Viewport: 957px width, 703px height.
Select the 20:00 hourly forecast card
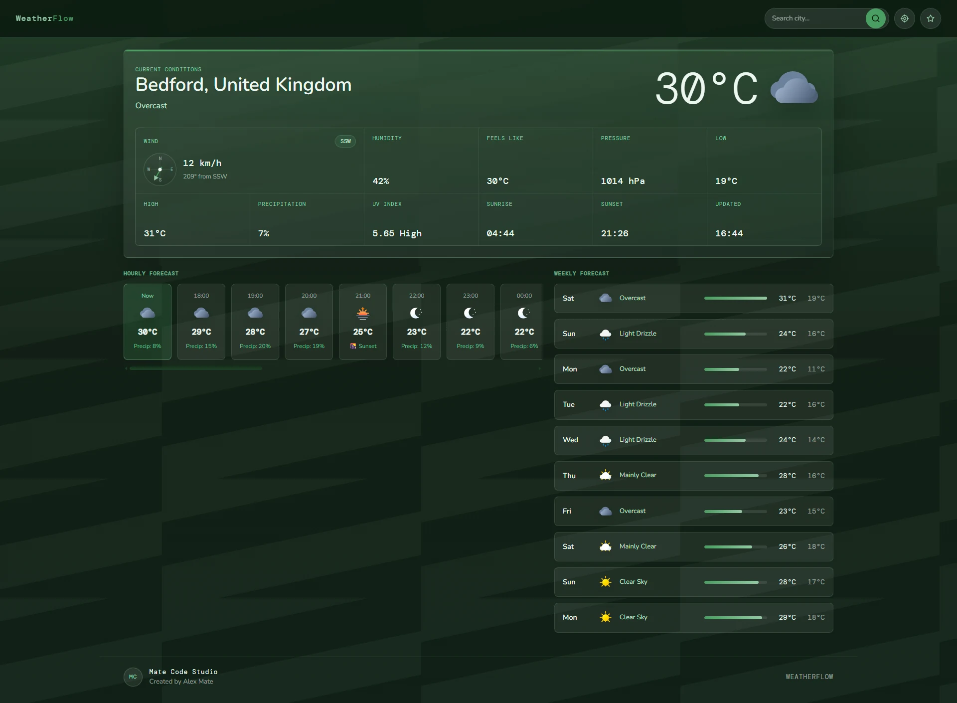point(309,322)
